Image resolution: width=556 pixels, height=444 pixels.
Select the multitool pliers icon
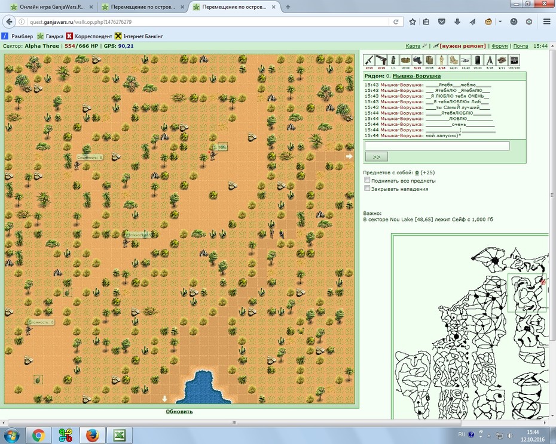point(490,60)
